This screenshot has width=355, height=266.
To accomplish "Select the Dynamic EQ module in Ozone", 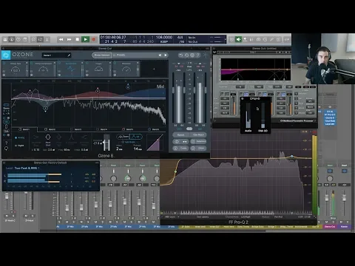I will click(x=71, y=69).
